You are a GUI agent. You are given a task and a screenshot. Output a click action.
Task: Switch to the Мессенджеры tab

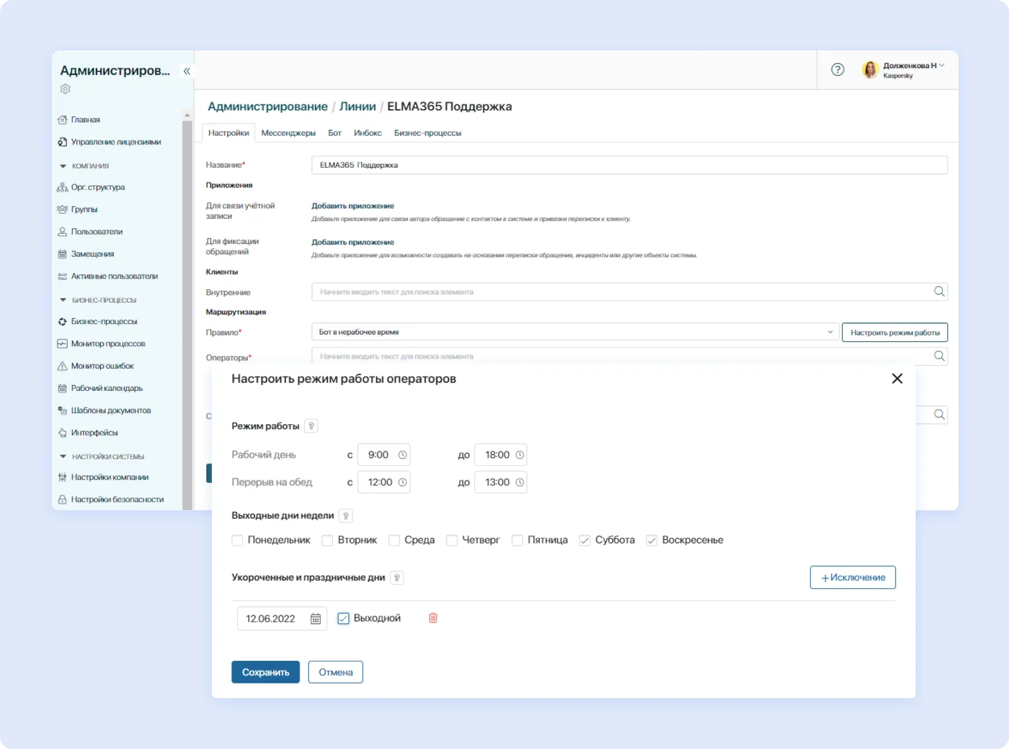(x=288, y=133)
